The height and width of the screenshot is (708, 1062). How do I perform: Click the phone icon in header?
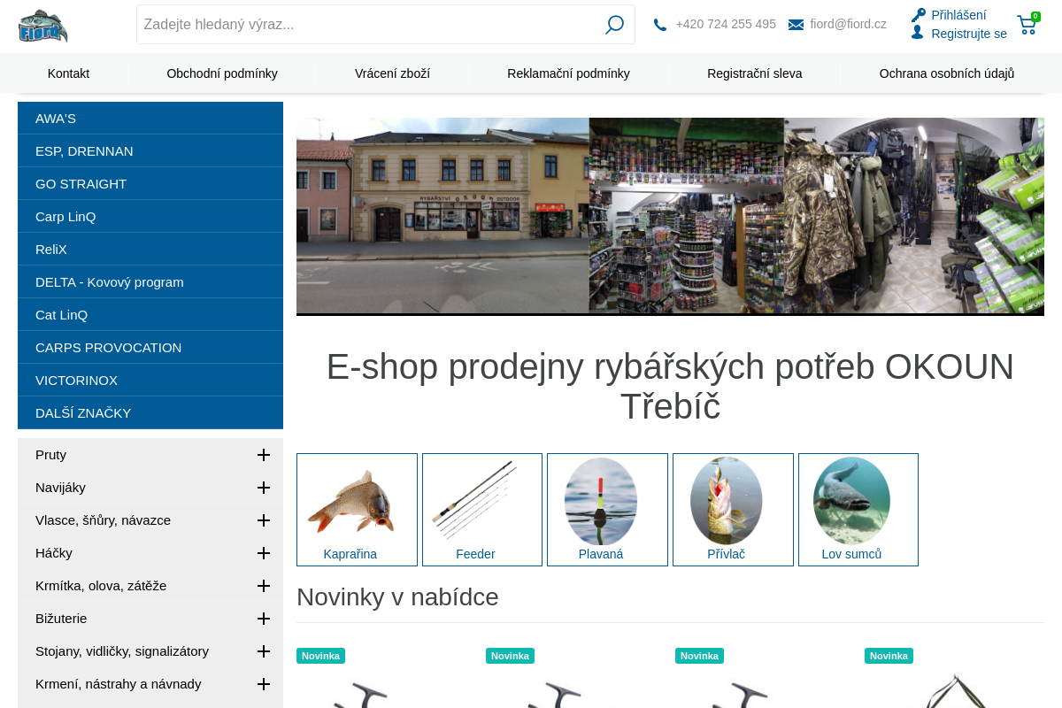[x=660, y=25]
